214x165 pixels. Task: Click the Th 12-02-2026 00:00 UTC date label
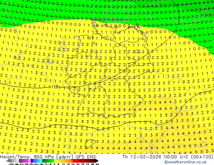coord(156,157)
